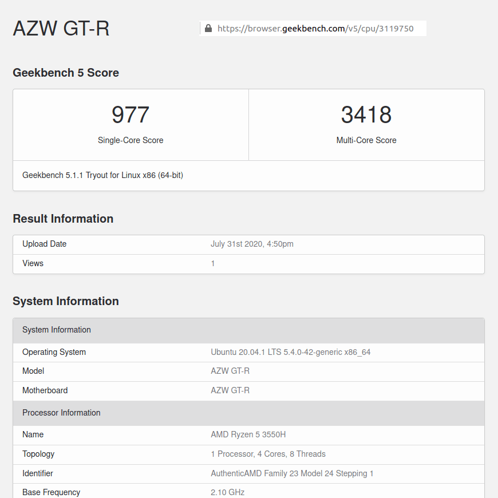This screenshot has height=498, width=498.
Task: Click the Processor Information table header
Action: [x=248, y=413]
